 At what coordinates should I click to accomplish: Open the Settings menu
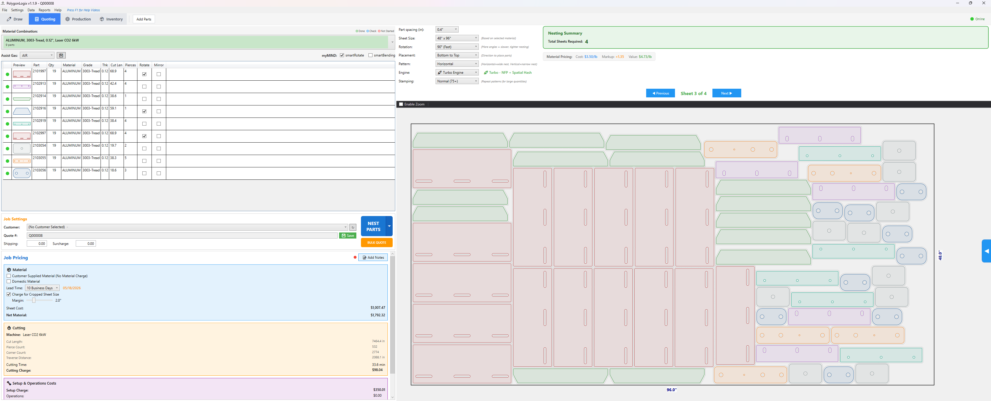tap(17, 10)
